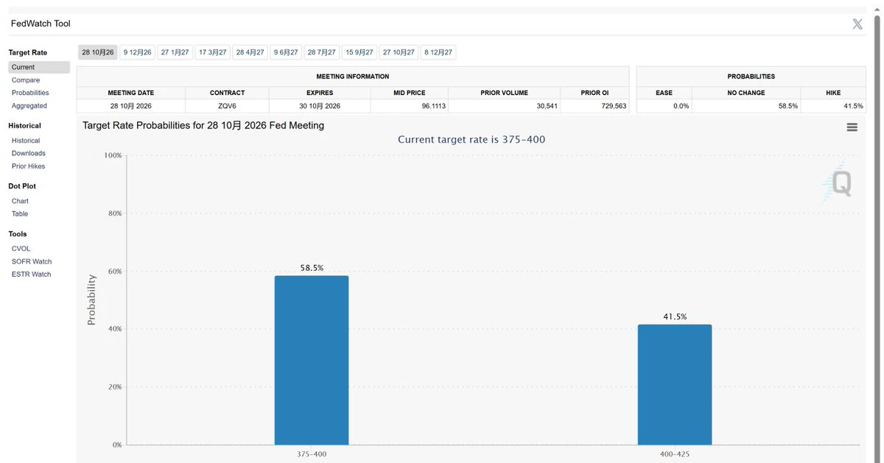Open the Downloads page
The image size is (884, 463).
click(x=29, y=153)
